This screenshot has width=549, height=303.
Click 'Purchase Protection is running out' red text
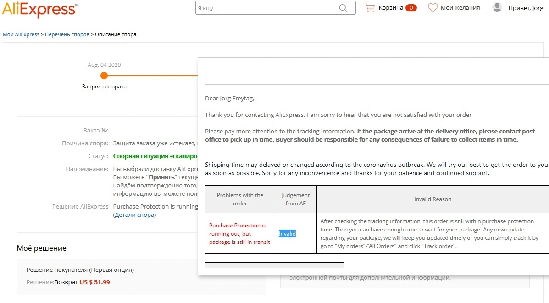(x=239, y=233)
